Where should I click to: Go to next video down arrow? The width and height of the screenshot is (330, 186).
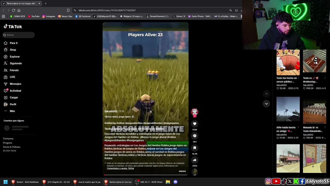pyautogui.click(x=266, y=104)
